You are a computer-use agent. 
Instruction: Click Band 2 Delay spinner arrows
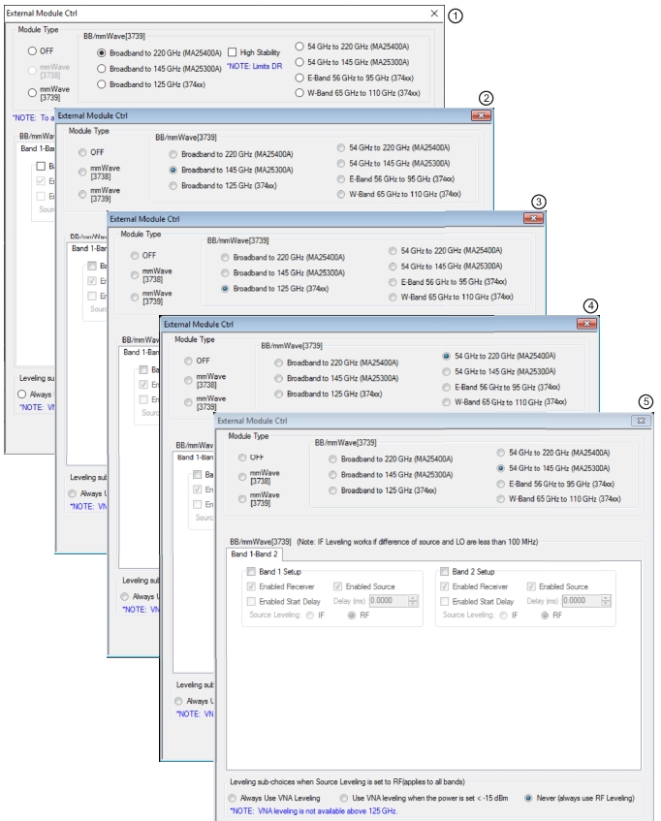[x=606, y=601]
